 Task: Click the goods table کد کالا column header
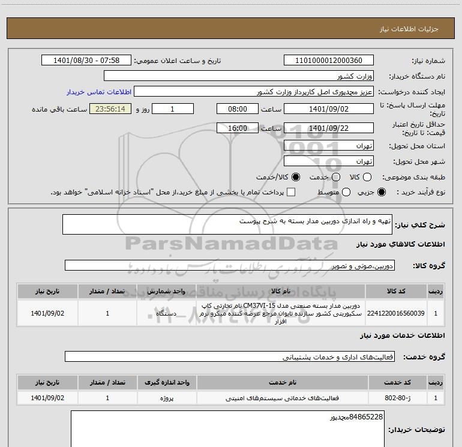[396, 291]
